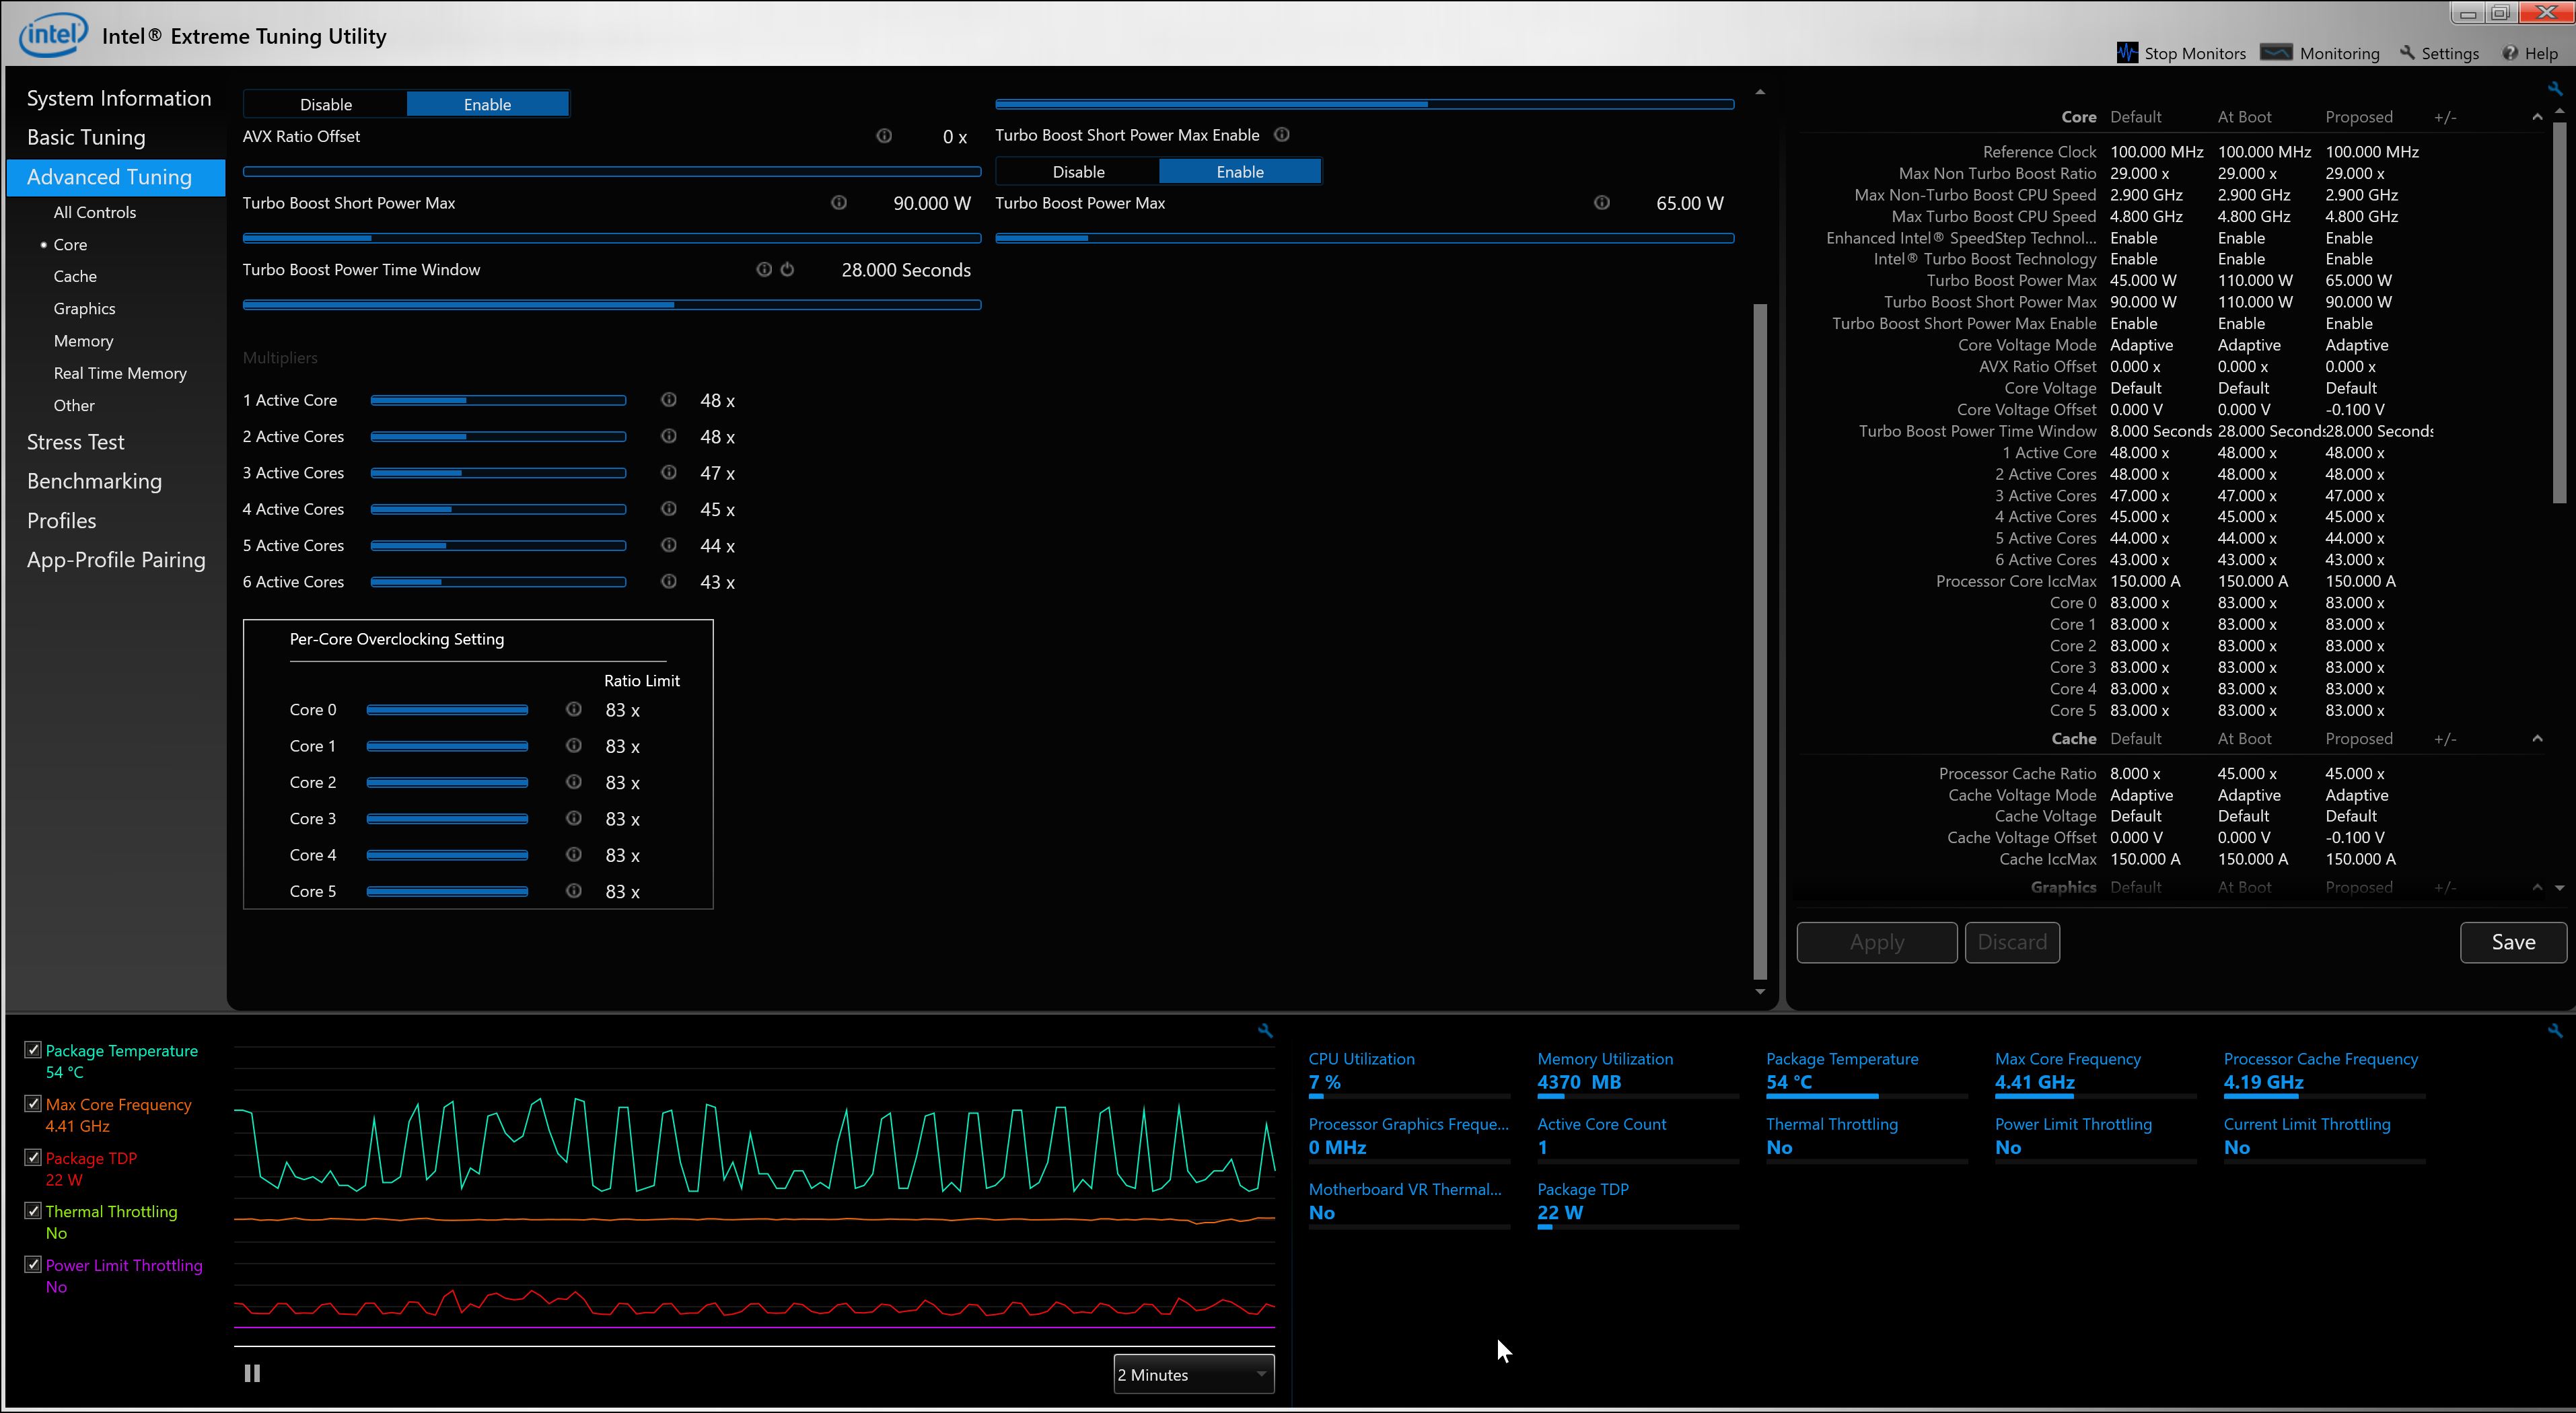This screenshot has width=2576, height=1413.
Task: Uncheck Package TDP graph checkbox
Action: coord(33,1157)
